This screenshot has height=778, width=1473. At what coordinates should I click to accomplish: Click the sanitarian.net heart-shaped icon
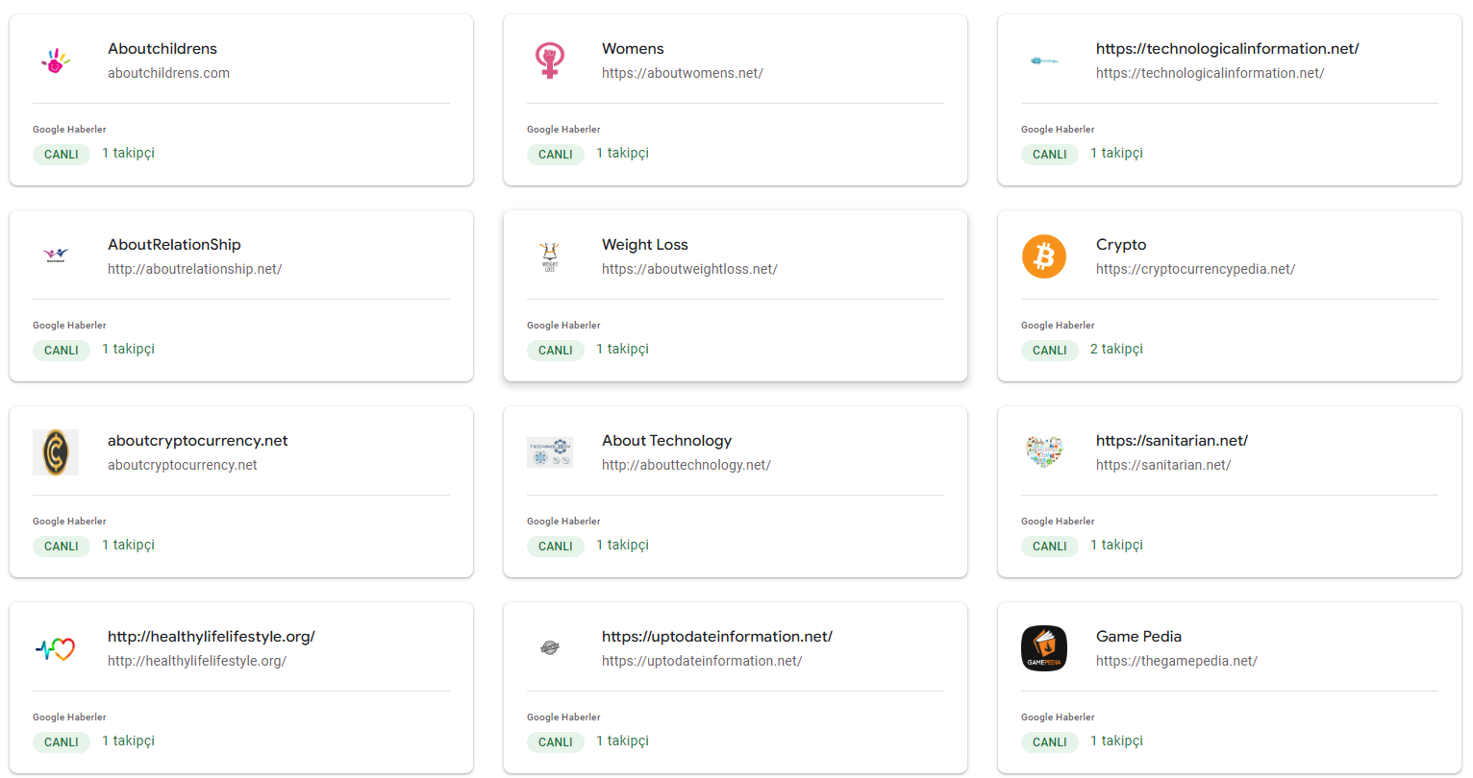[1044, 452]
